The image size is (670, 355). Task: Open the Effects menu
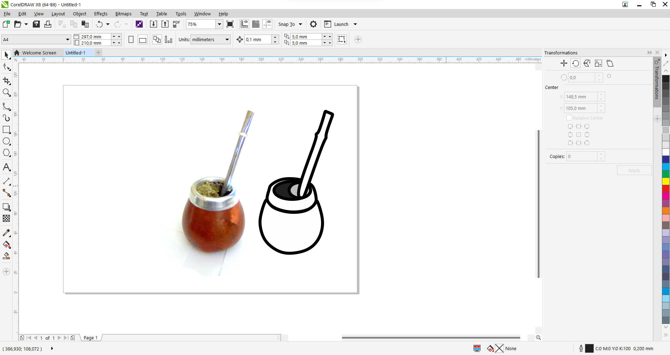(100, 14)
